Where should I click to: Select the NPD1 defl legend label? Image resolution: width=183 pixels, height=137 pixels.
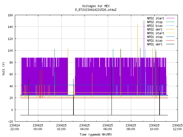pyautogui.click(x=155, y=45)
